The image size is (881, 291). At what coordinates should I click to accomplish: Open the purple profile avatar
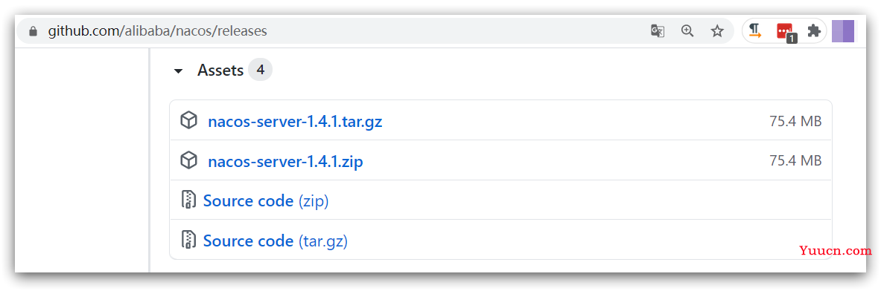tap(843, 30)
